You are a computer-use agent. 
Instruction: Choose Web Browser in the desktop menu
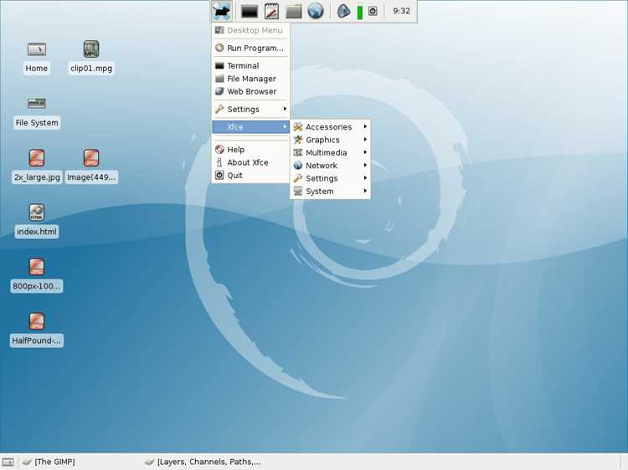point(250,91)
